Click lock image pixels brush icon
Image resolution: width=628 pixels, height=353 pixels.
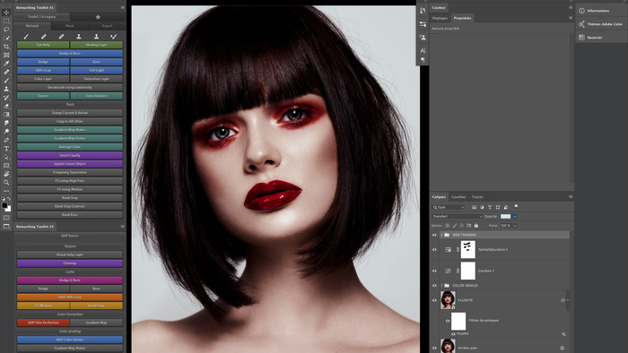pos(455,226)
